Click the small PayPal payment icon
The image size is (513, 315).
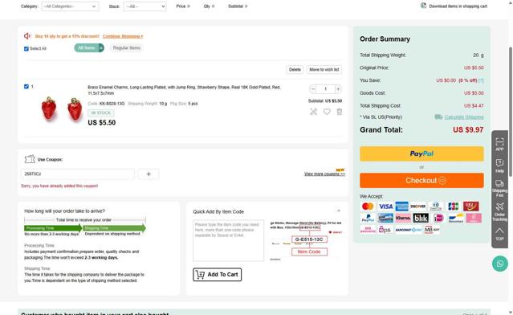click(x=368, y=218)
